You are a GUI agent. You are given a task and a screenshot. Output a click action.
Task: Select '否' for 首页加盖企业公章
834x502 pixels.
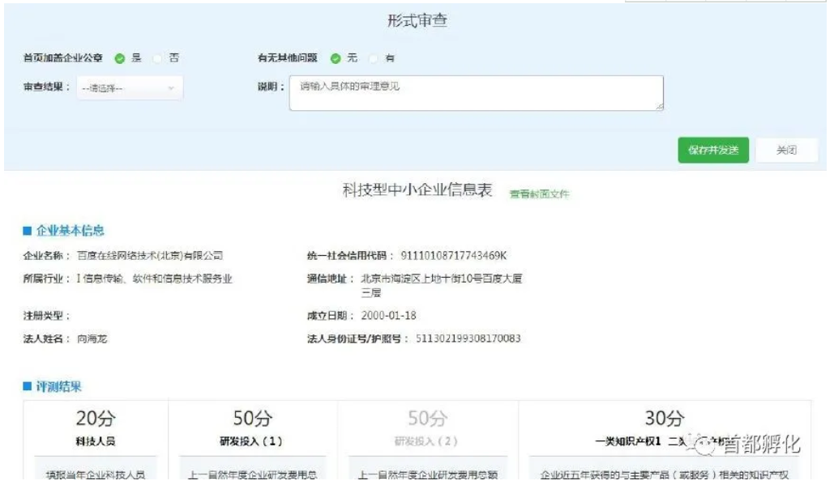pyautogui.click(x=157, y=58)
